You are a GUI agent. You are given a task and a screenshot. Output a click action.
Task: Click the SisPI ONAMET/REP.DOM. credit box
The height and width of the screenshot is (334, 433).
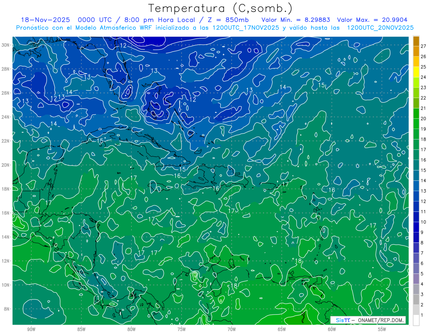tap(368, 320)
